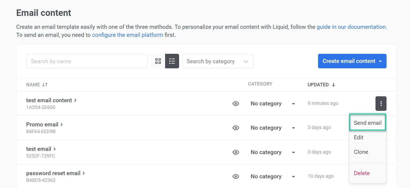Preview test email content with eye icon
This screenshot has width=410, height=188.
(236, 104)
